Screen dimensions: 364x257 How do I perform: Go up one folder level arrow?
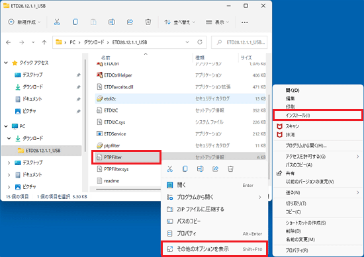click(x=44, y=42)
